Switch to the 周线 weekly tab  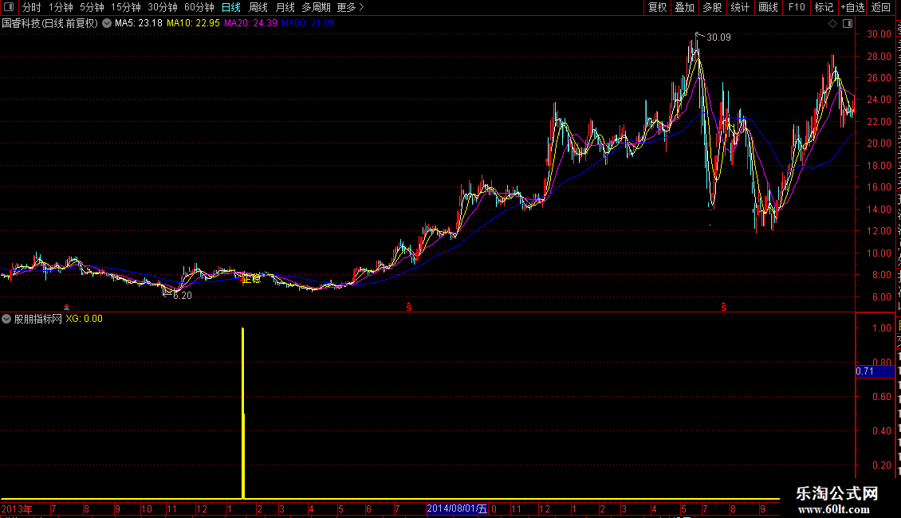point(258,7)
